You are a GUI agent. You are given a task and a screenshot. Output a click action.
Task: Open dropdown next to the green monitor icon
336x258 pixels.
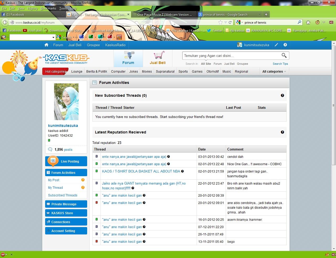click(95, 37)
